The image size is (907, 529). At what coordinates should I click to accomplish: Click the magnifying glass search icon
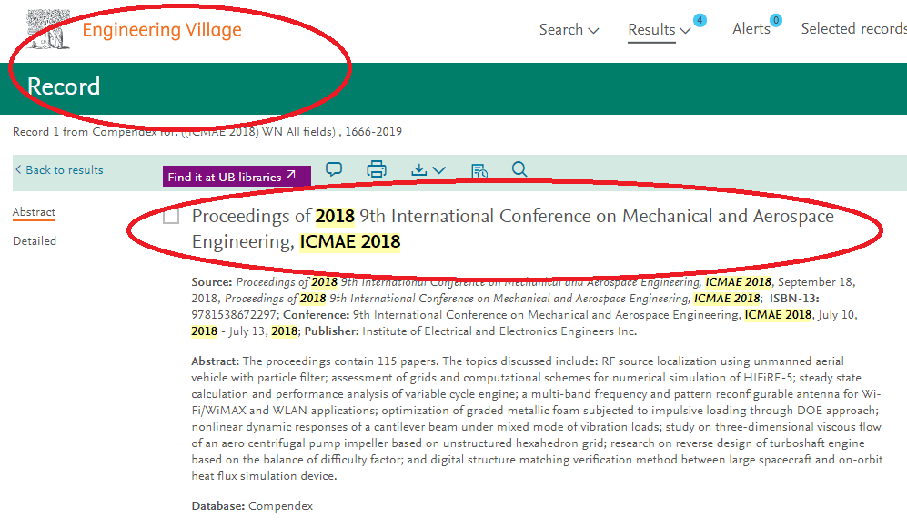(519, 169)
